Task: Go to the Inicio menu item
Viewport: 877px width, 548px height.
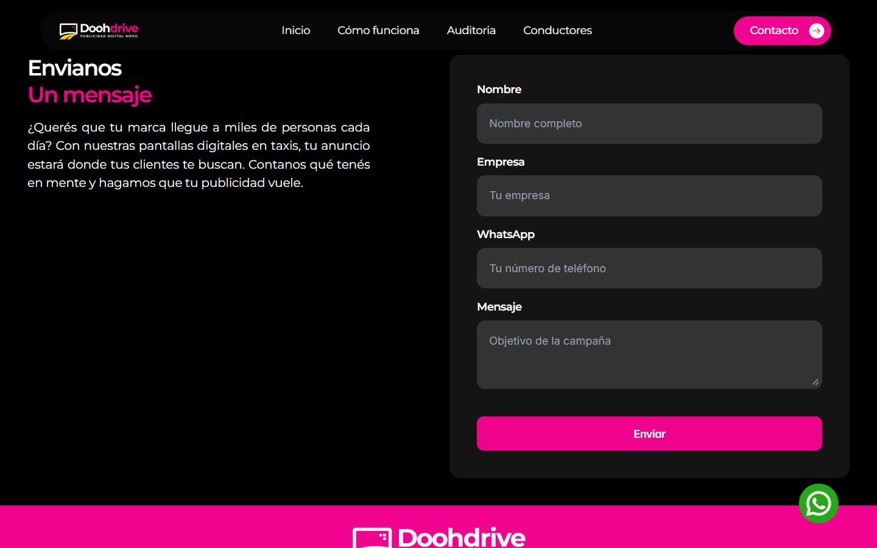Action: tap(296, 30)
